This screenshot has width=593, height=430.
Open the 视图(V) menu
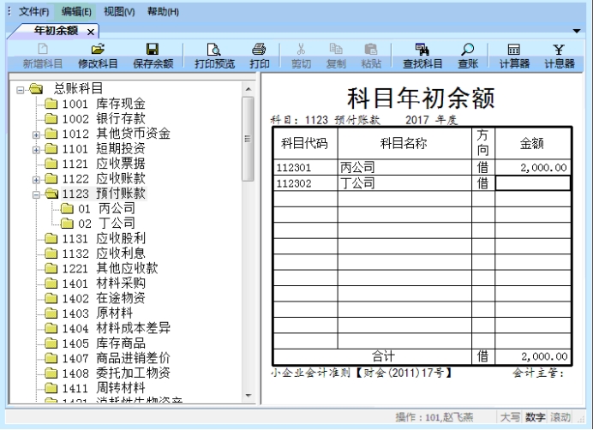[119, 12]
